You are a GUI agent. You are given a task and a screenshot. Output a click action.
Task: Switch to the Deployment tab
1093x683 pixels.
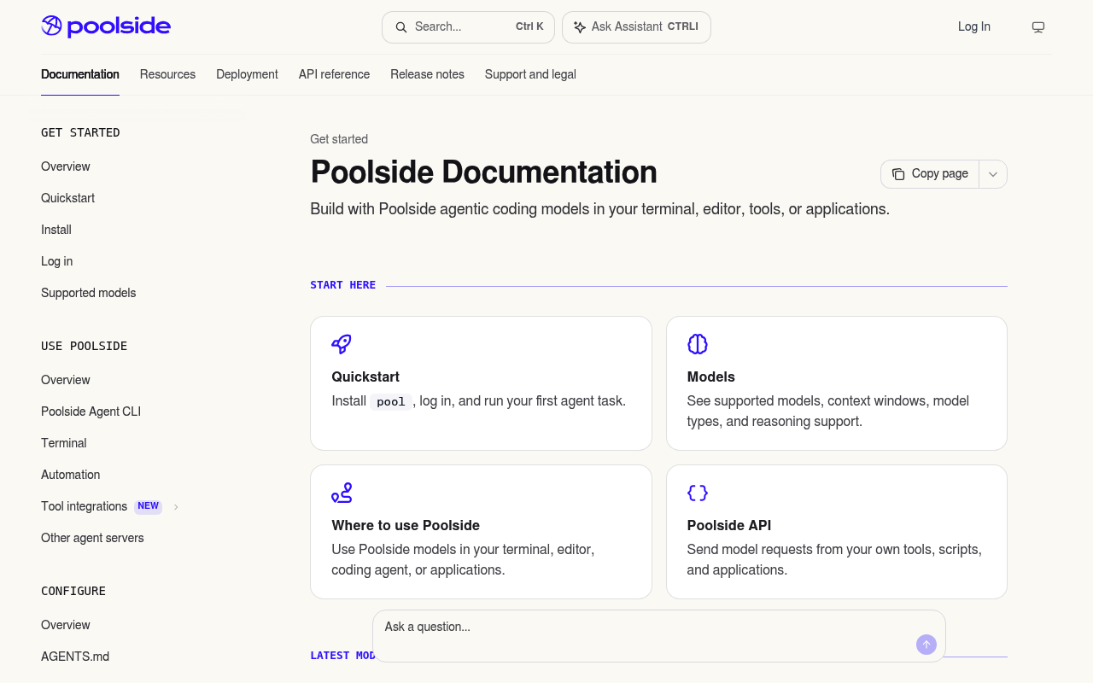247,74
